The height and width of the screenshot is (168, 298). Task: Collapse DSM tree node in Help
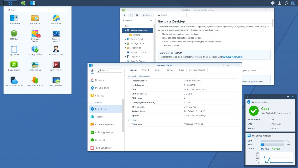tap(123, 26)
